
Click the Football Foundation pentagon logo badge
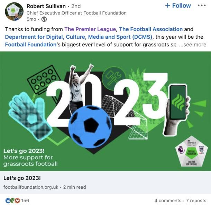pos(191,152)
